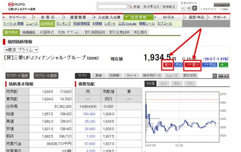Click the 株価 search magnifier button
This screenshot has height=152, width=241.
(x=134, y=6)
